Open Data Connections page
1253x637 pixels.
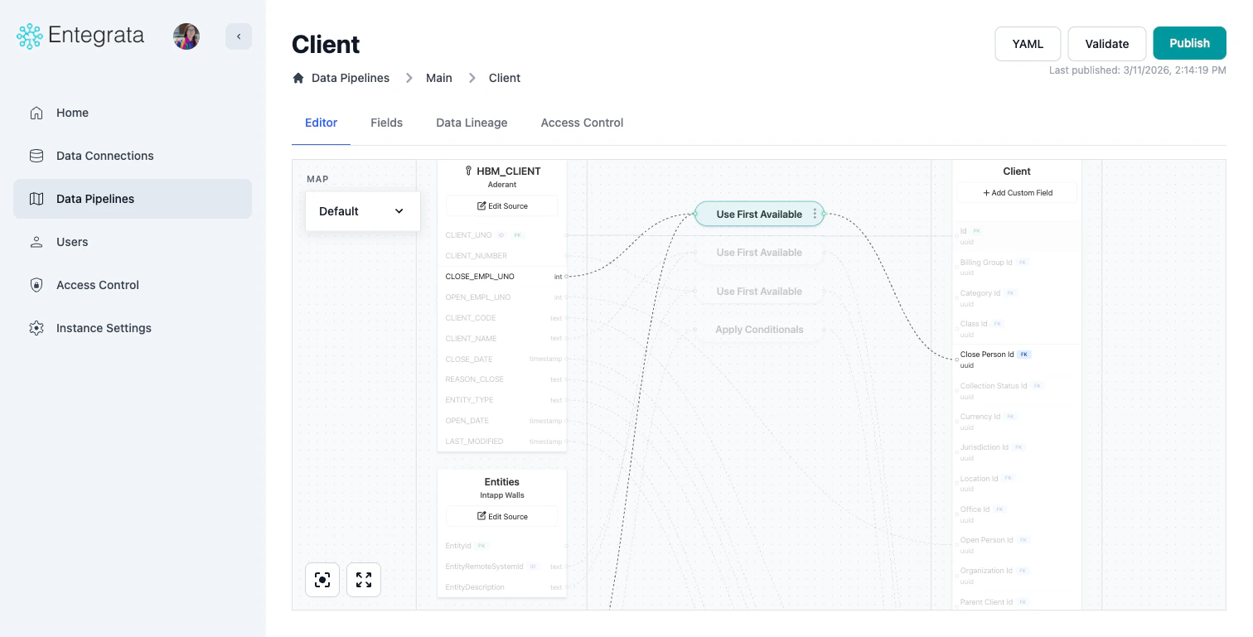[133, 156]
